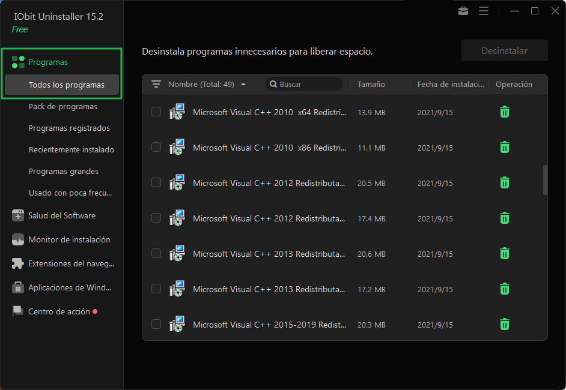Uninstall Visual C++ 2010 x64 via trash icon

coord(505,112)
